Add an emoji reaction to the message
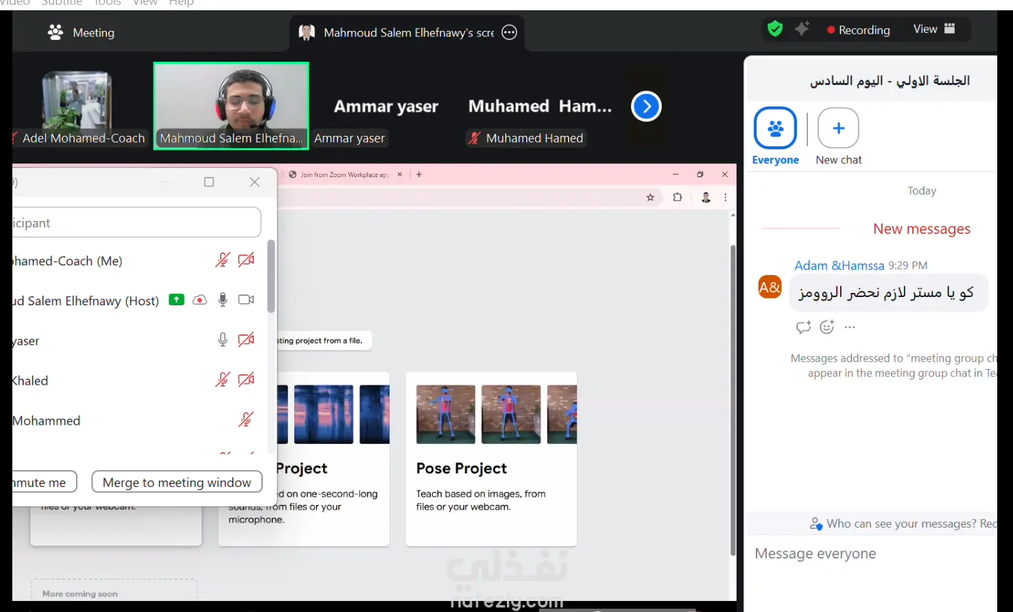 (827, 327)
